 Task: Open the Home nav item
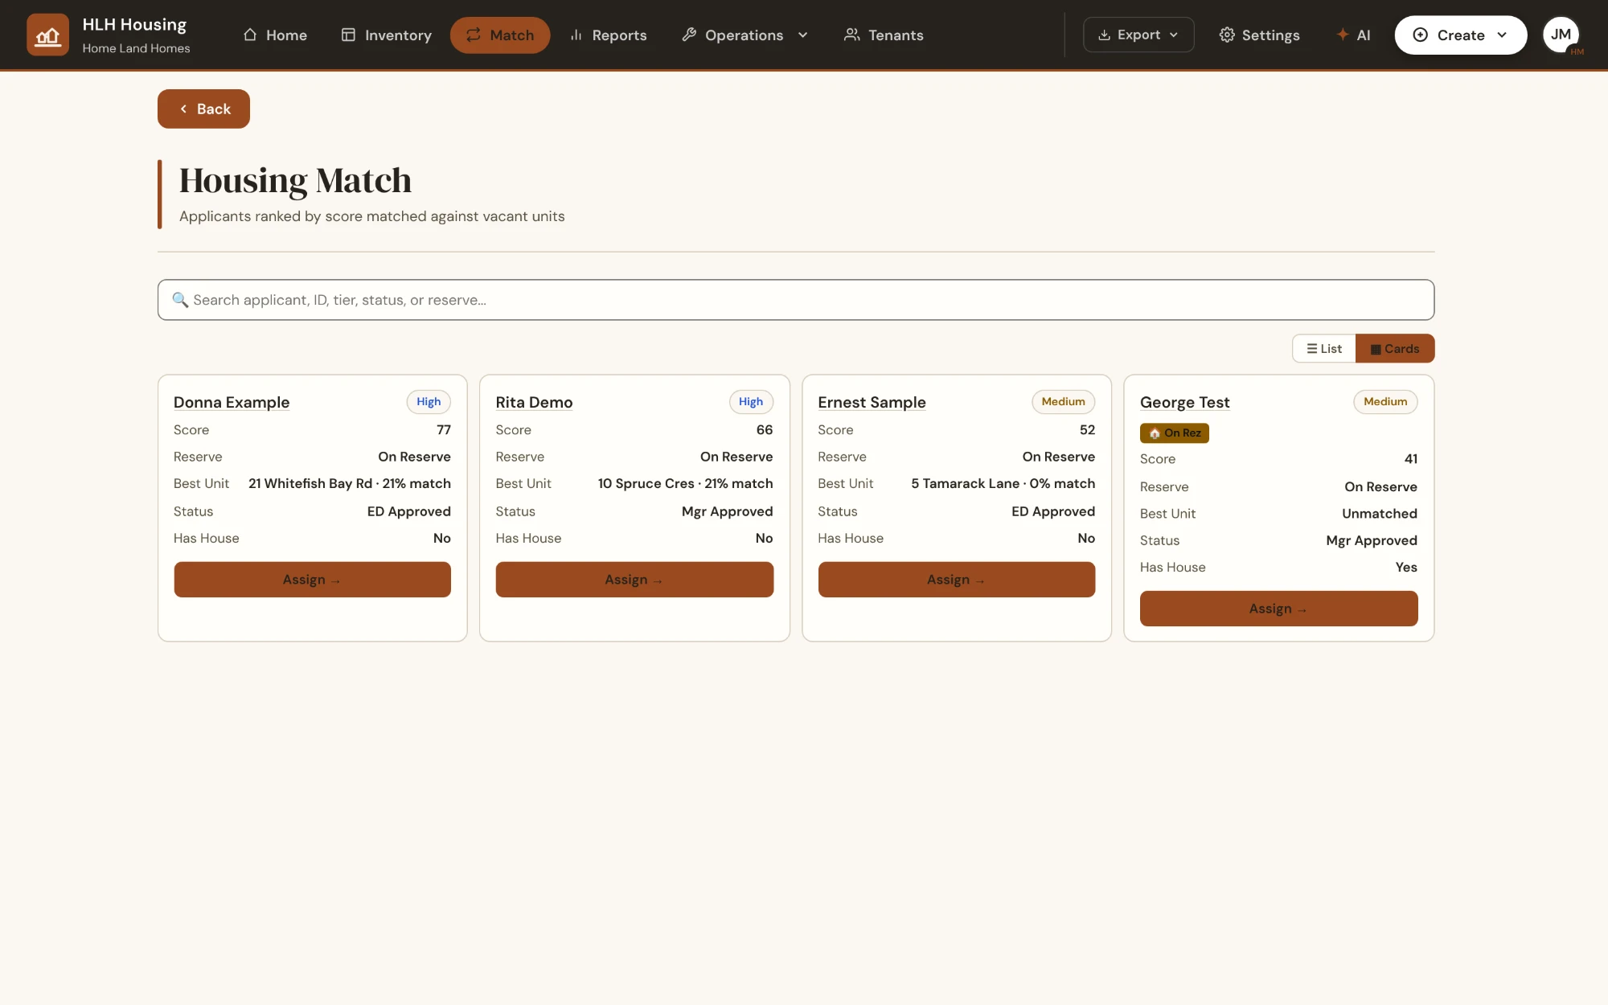[x=275, y=35]
